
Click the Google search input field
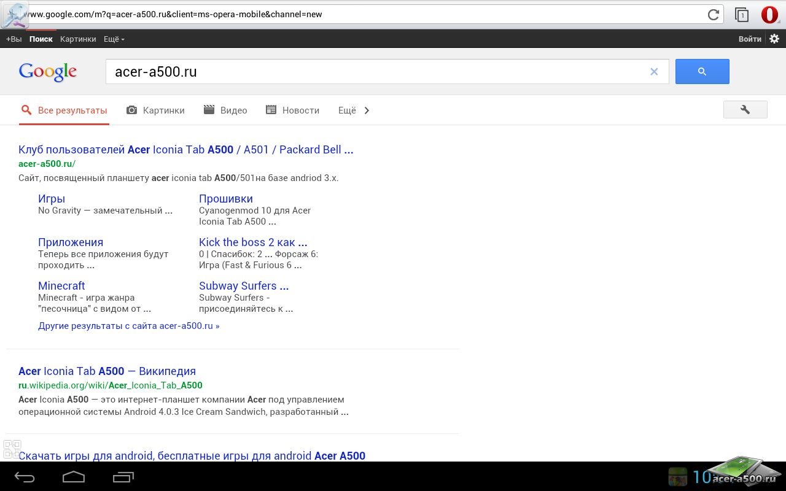[375, 72]
